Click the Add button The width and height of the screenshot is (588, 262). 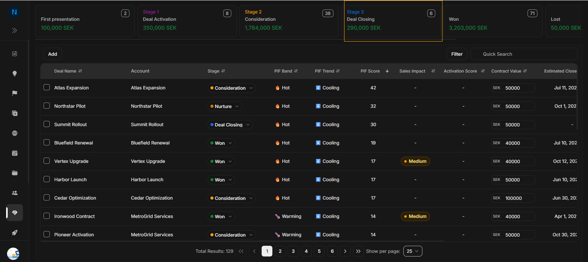coord(52,54)
